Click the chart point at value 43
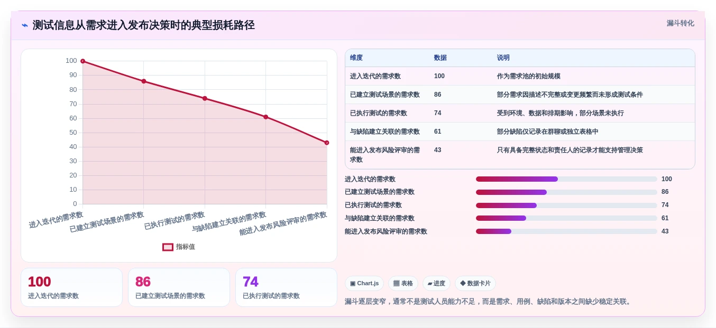Image resolution: width=716 pixels, height=328 pixels. click(x=327, y=143)
